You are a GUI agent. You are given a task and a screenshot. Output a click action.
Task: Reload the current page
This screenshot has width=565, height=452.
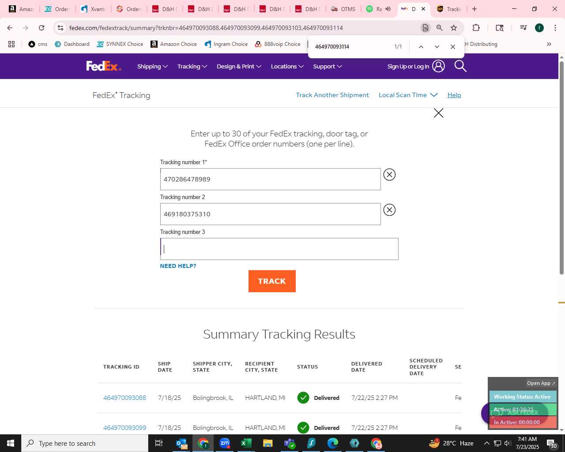41,28
